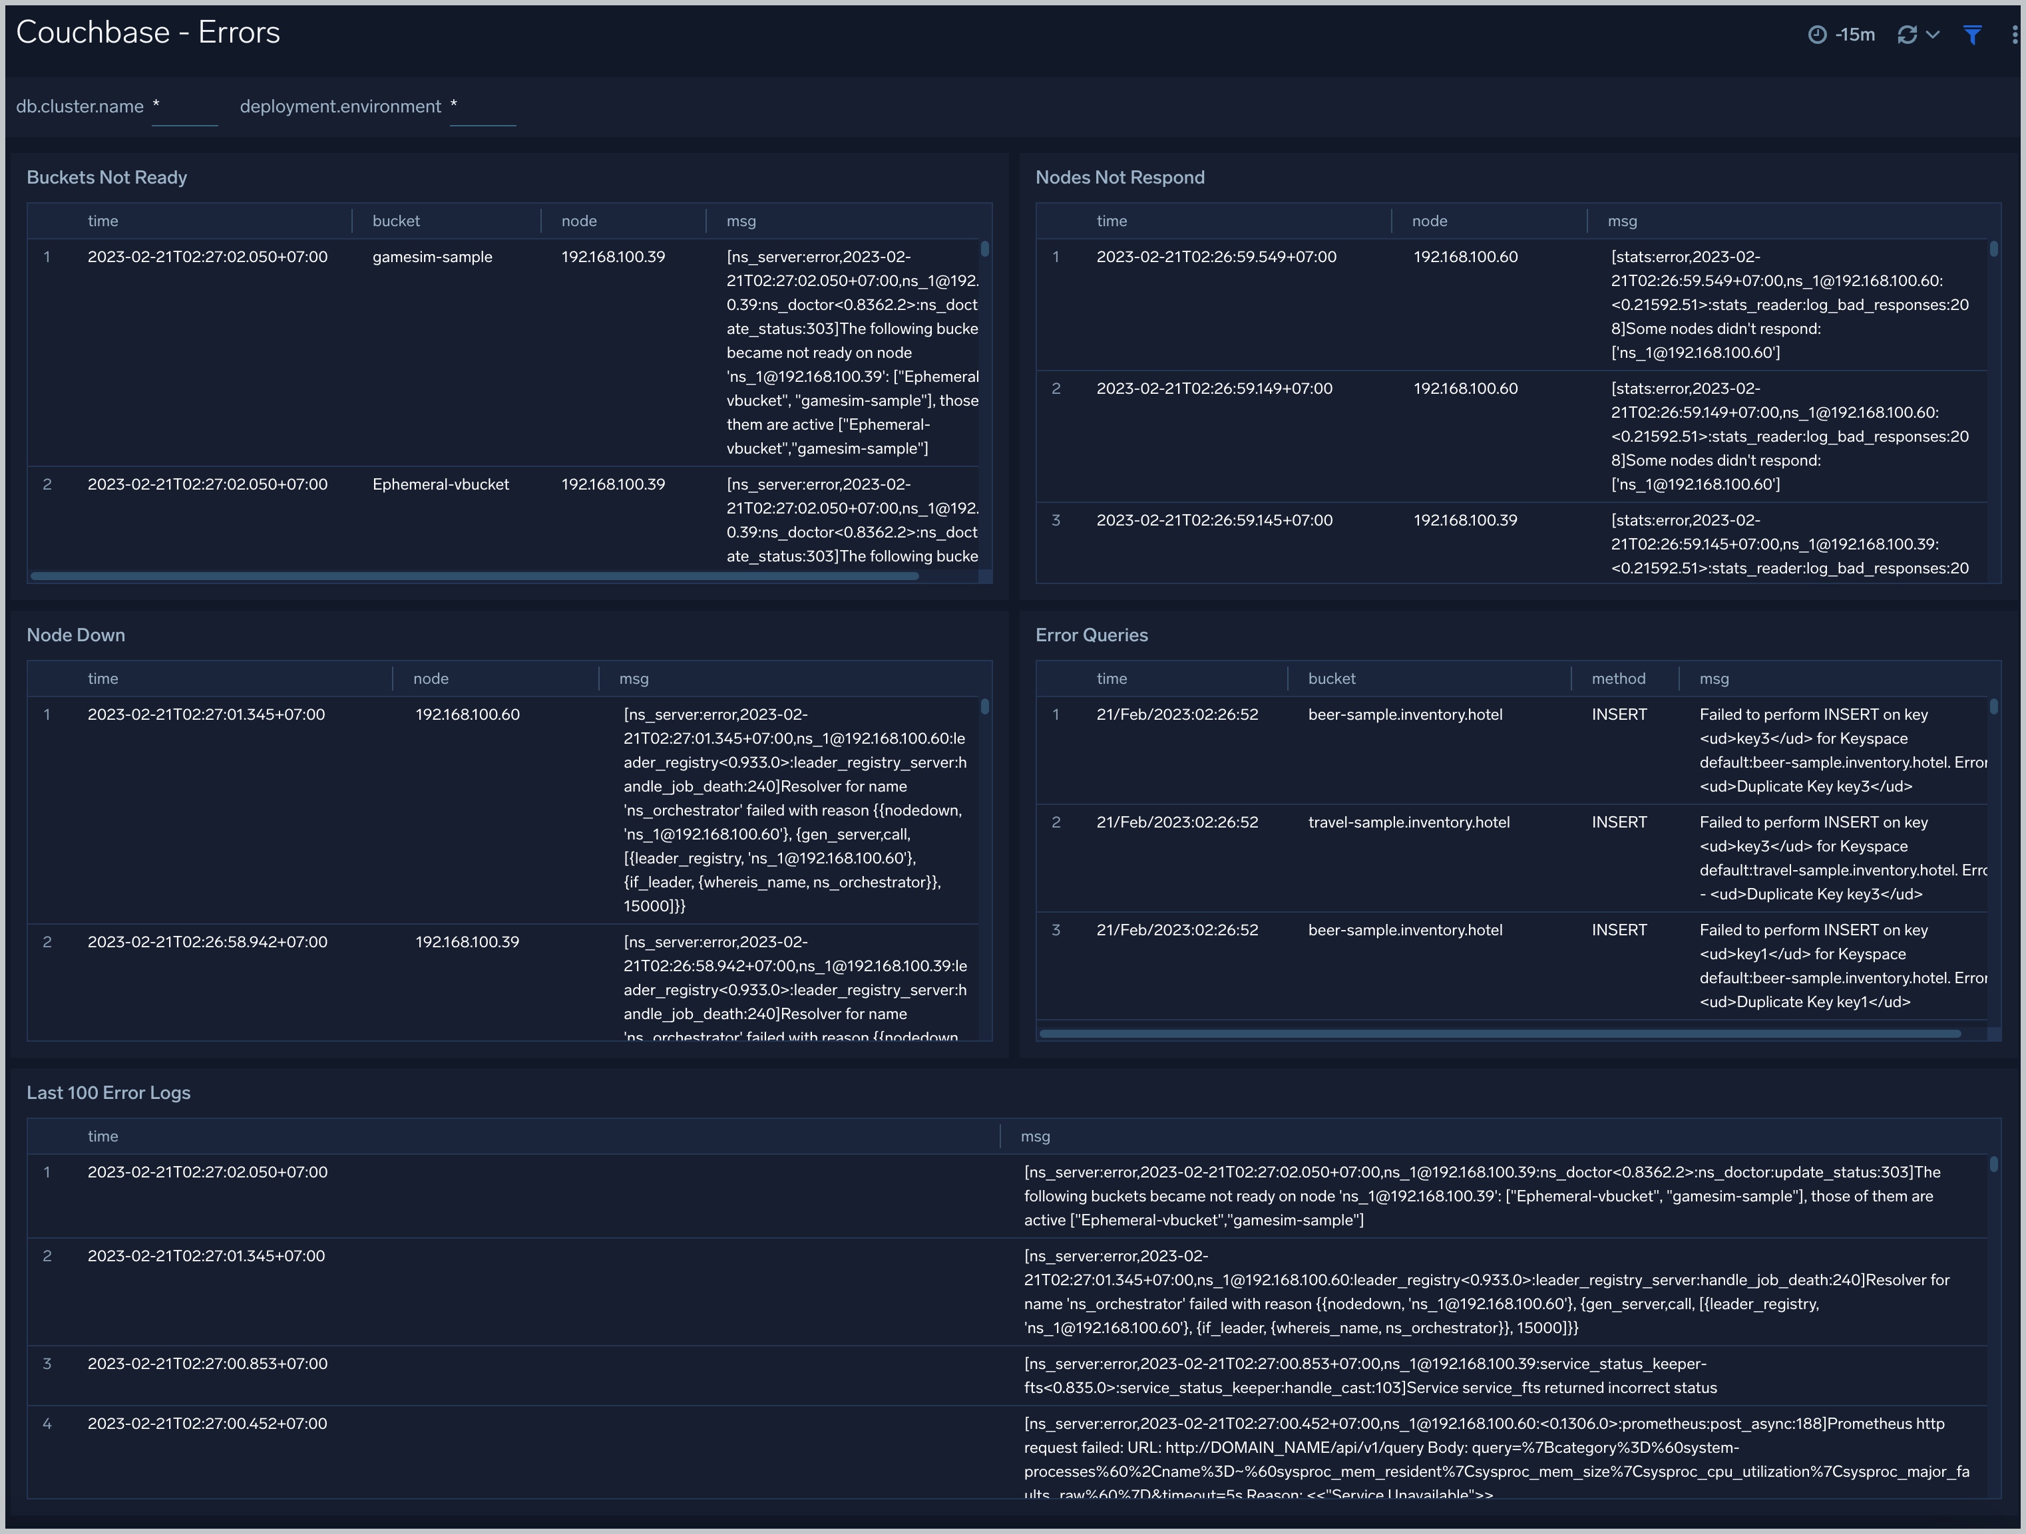Sort Nodes Not Respond by node column
The height and width of the screenshot is (1534, 2026).
(x=1430, y=221)
